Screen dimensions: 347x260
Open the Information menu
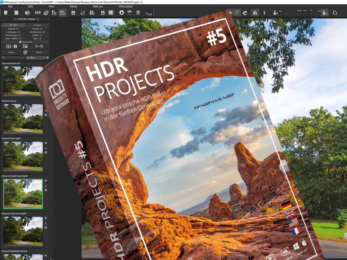click(125, 6)
